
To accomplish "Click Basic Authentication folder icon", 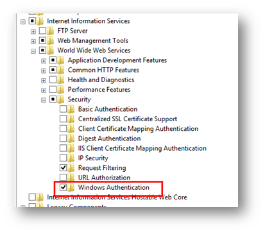I will [71, 109].
